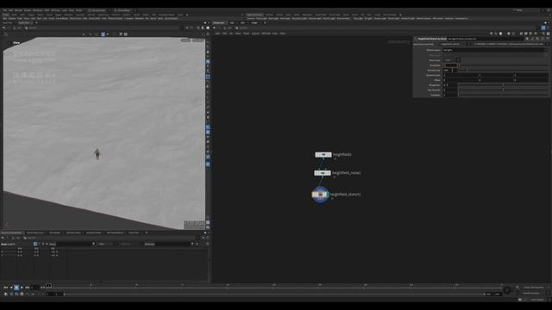Image resolution: width=552 pixels, height=310 pixels.
Task: Adjust the Max Octaves slider
Action: 504,90
